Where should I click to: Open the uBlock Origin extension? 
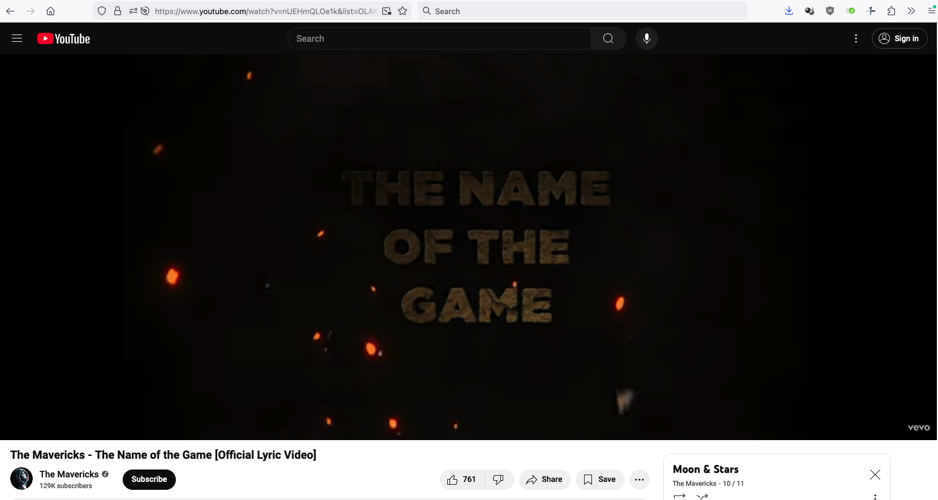tap(830, 11)
